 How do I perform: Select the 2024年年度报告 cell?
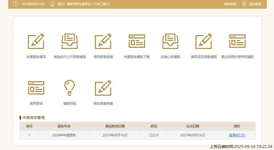[x=64, y=135]
